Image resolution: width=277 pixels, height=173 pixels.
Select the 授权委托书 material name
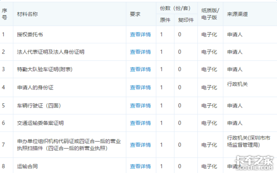[30, 35]
